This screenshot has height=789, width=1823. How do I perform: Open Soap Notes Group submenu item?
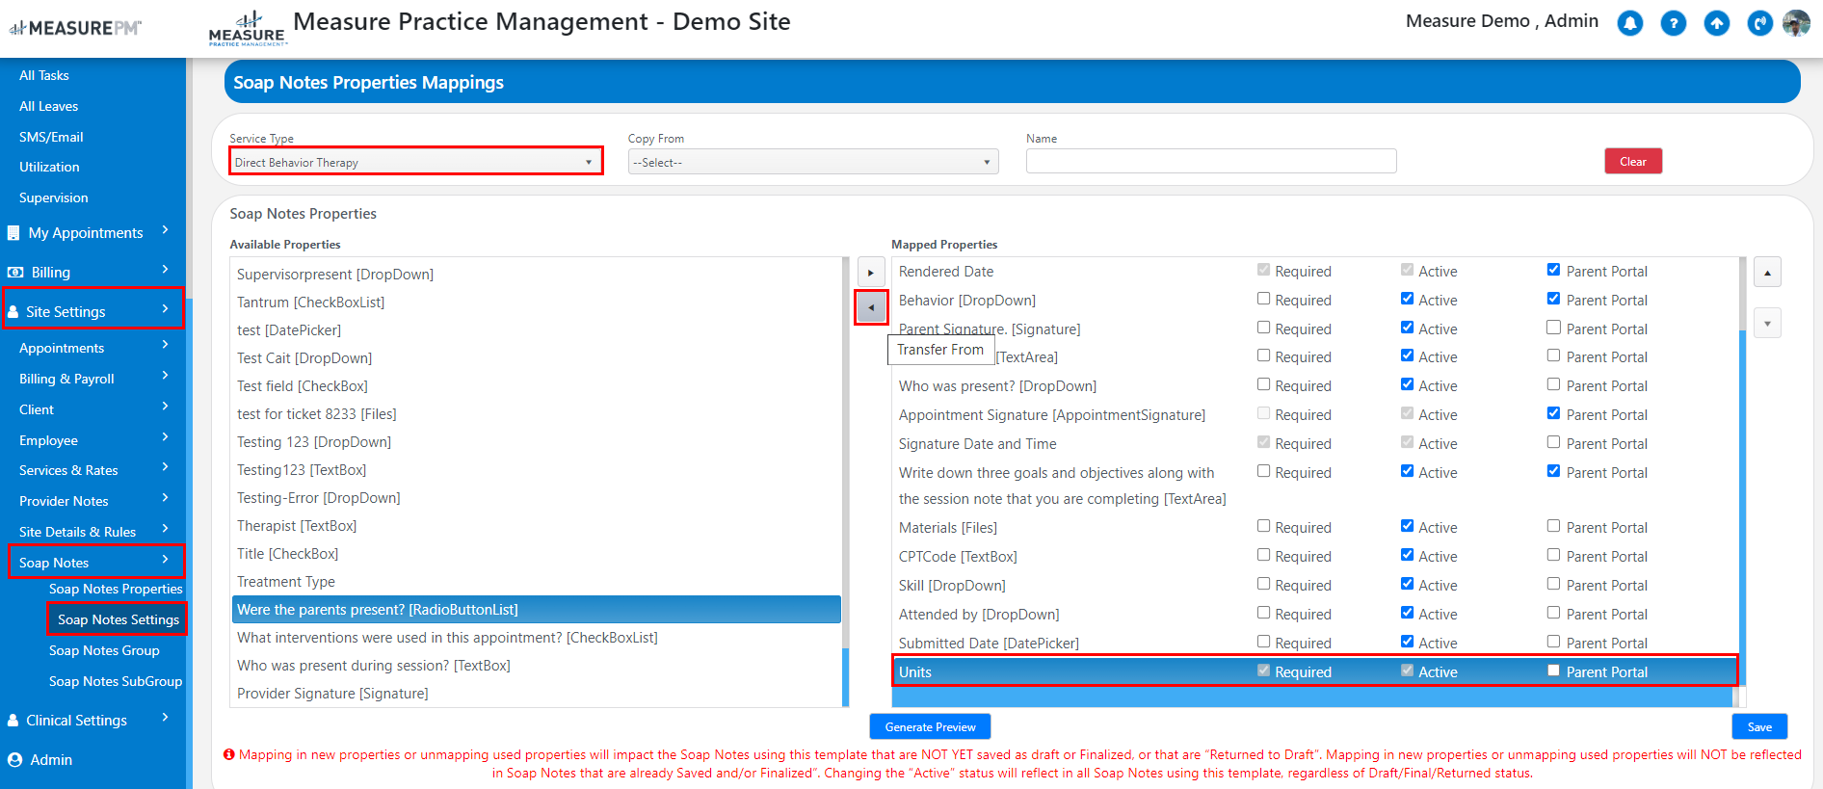click(104, 651)
